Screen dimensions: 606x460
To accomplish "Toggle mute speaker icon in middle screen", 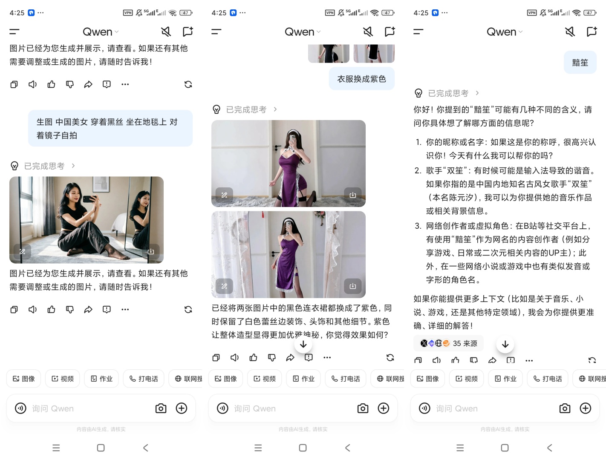I will (368, 32).
